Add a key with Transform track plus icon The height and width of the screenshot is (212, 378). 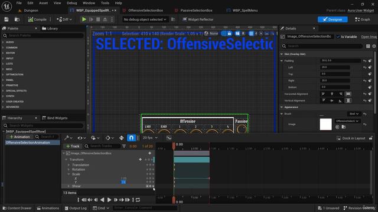(x=141, y=160)
